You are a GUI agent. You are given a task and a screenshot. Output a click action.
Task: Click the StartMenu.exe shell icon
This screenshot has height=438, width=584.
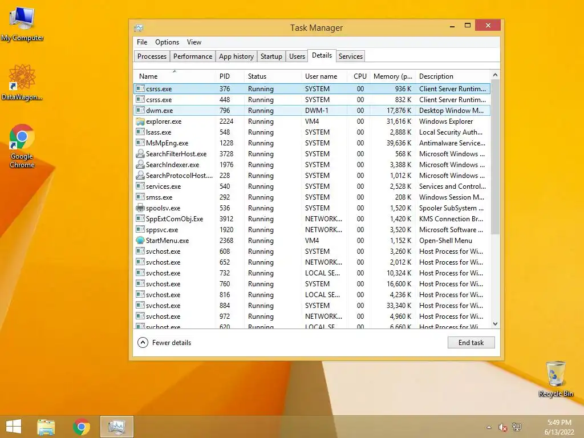point(140,241)
